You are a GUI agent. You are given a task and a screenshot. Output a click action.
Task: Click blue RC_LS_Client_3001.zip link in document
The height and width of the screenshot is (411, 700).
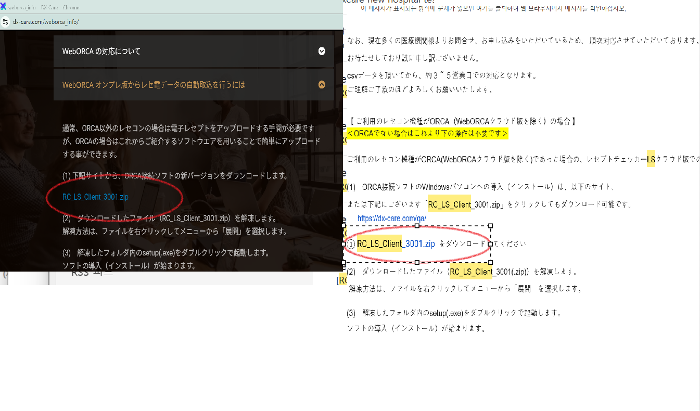click(396, 243)
